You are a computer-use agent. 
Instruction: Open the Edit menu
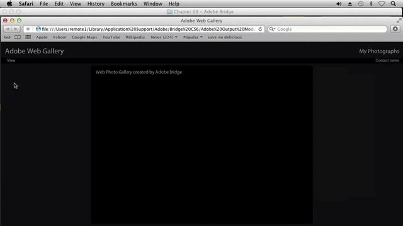click(59, 4)
